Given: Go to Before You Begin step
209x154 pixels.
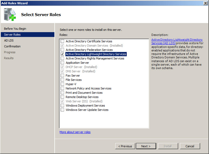Looking at the screenshot, I should point(15,29).
